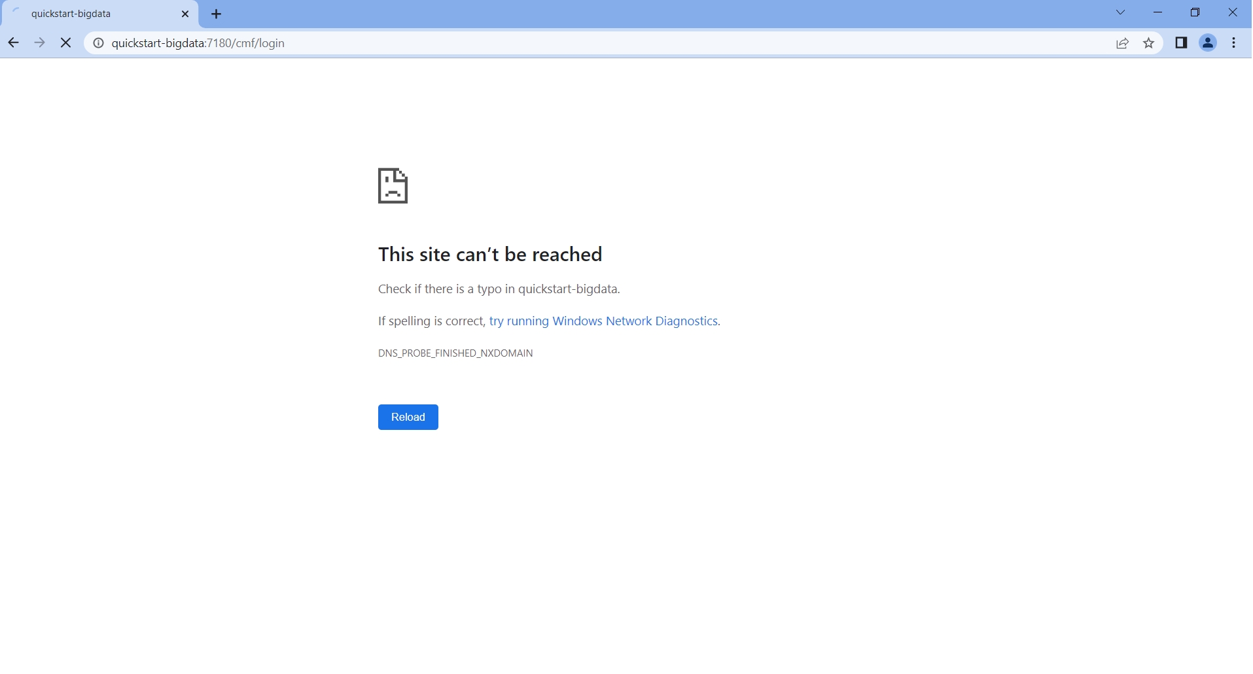Open the Chrome profile avatar menu
1253x674 pixels.
1208,43
